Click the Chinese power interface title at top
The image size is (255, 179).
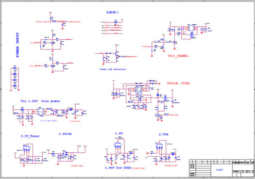point(112,12)
